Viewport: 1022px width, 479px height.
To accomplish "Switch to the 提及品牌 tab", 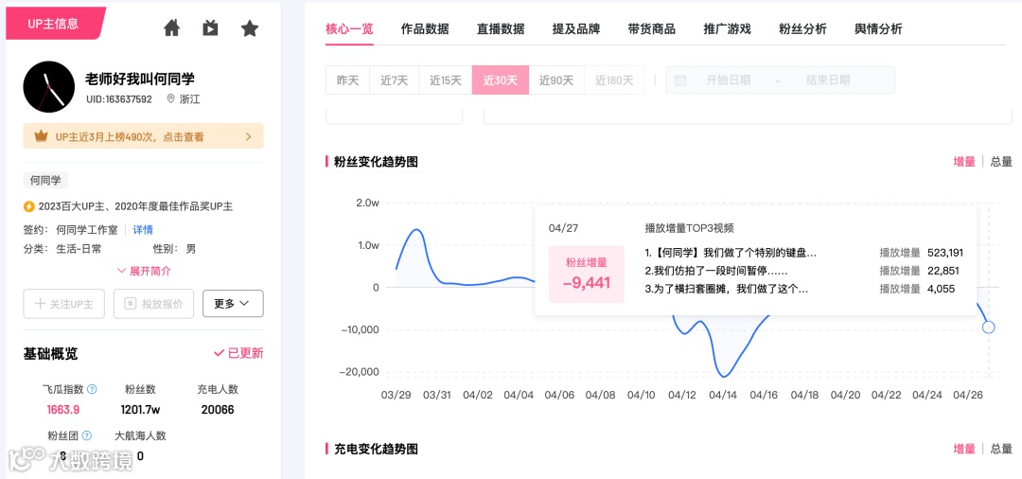I will tap(576, 28).
